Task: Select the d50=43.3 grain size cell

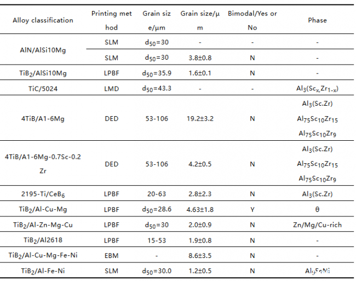Action: (x=157, y=89)
